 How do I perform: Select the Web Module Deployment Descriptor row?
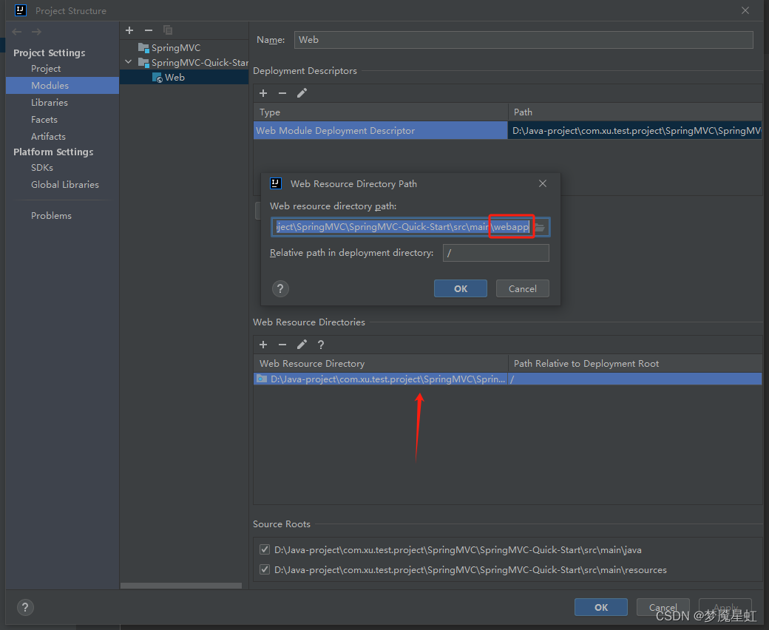pyautogui.click(x=380, y=130)
